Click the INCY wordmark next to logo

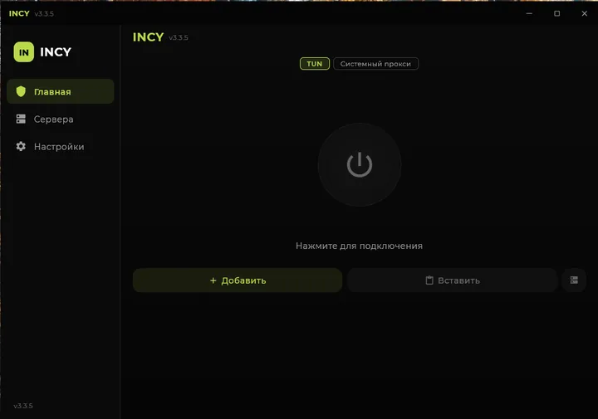tap(56, 51)
